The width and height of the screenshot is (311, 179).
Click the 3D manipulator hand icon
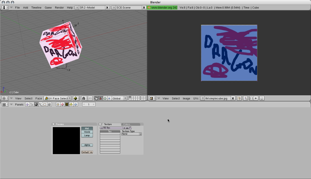[x=96, y=98]
